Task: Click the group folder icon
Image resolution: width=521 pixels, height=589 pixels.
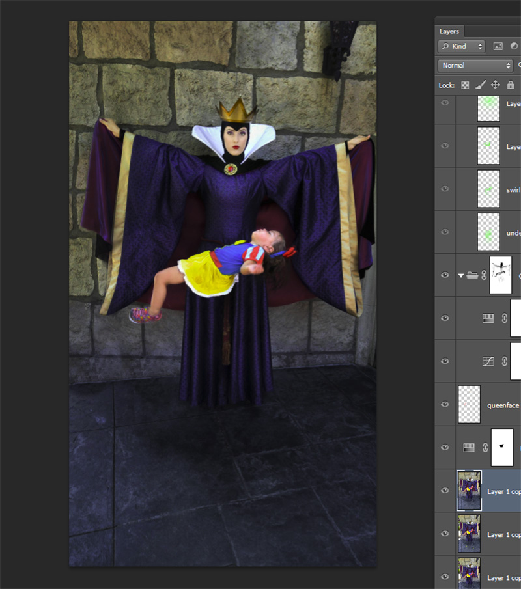Action: pos(472,275)
